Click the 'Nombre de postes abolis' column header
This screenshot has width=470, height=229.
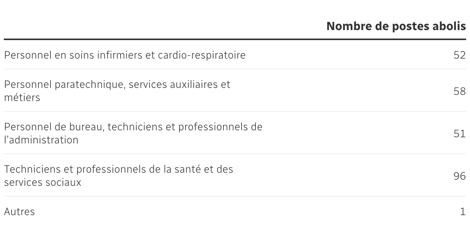(396, 27)
